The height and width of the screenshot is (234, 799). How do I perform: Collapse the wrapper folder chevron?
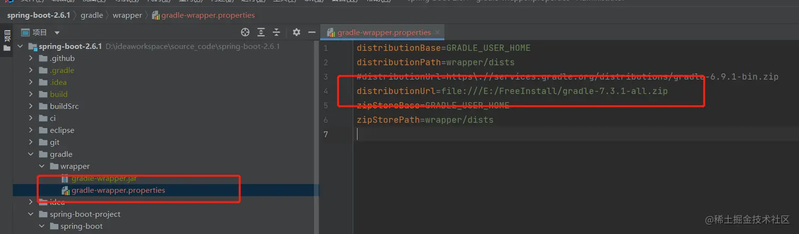coord(42,166)
